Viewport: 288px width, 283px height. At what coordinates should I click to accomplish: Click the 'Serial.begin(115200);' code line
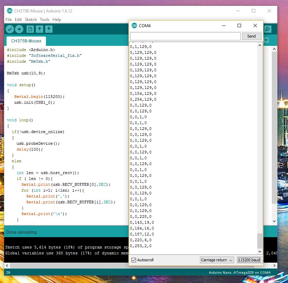(x=39, y=97)
